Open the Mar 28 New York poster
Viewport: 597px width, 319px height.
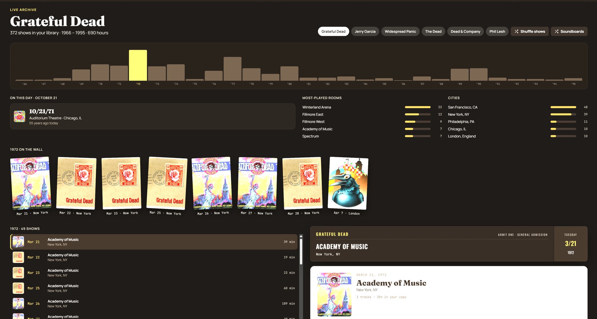coord(302,183)
